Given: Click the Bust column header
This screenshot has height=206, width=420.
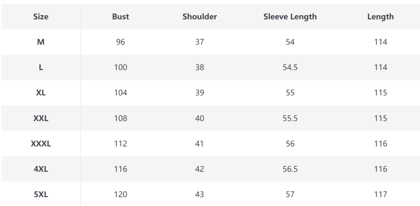Looking at the screenshot, I should [121, 17].
